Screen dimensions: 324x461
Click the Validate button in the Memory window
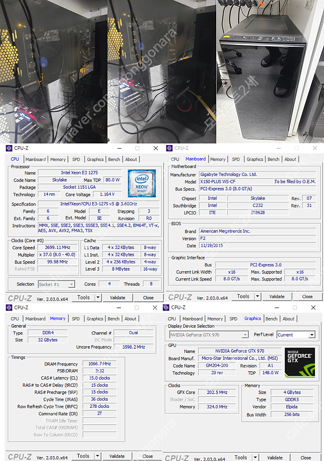click(x=117, y=456)
